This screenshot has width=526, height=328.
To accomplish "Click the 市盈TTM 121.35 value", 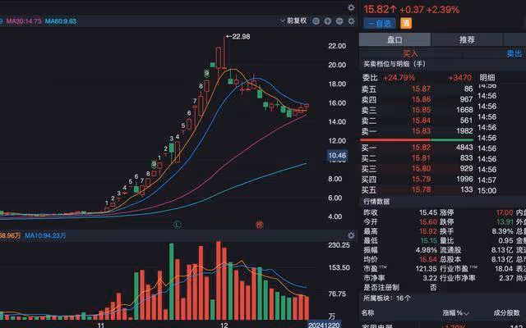I will 427,269.
